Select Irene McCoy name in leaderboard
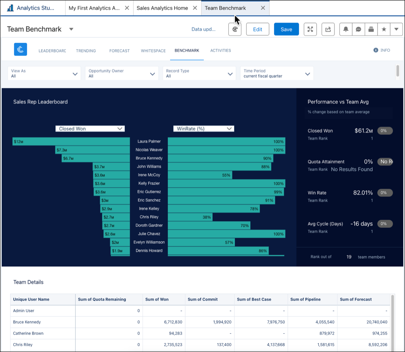 (x=149, y=175)
